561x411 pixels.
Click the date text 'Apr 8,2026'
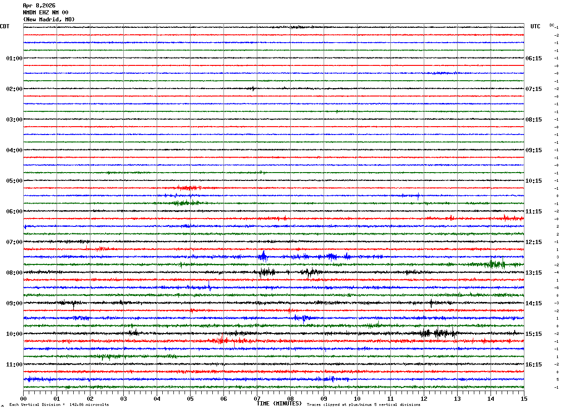[39, 6]
